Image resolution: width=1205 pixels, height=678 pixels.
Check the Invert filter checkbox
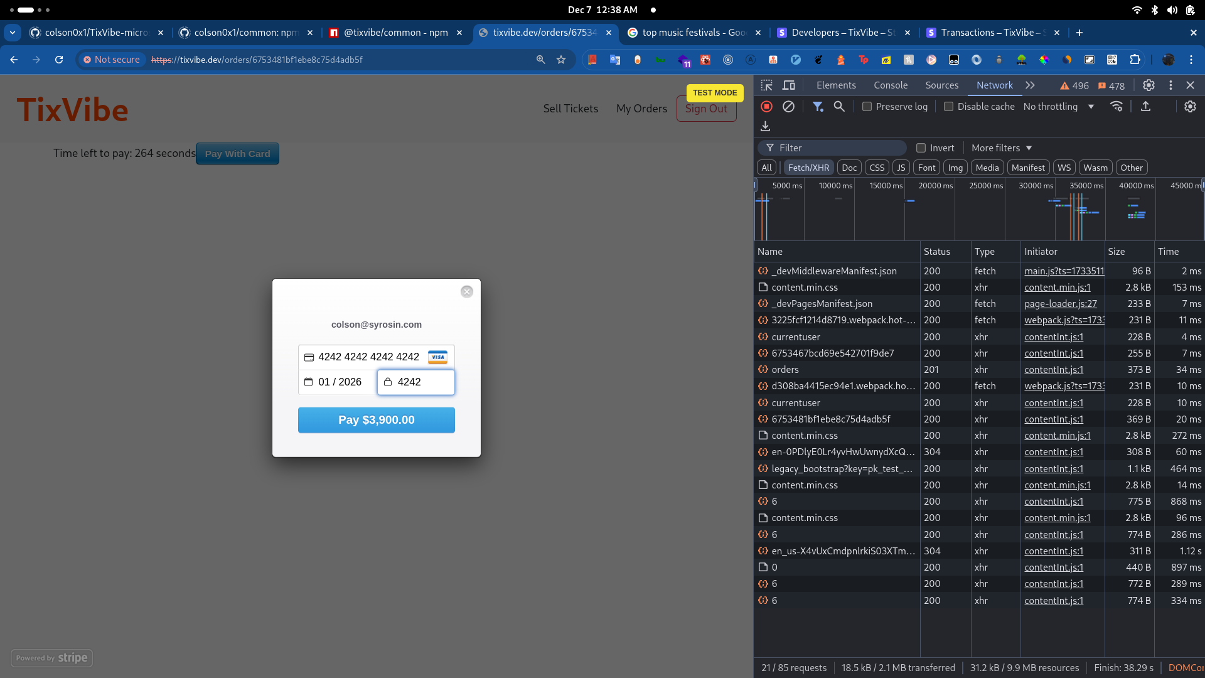point(921,148)
